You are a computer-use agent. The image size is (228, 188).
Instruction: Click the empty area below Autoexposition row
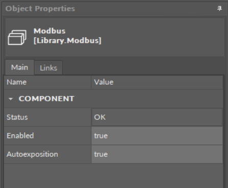[x=113, y=176]
